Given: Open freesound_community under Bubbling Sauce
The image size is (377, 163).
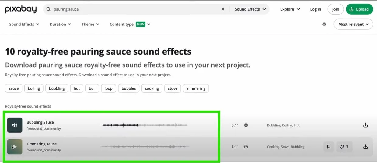Looking at the screenshot, I should tap(44, 128).
